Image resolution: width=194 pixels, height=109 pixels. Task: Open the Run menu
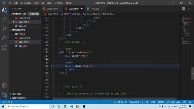tap(49, 3)
